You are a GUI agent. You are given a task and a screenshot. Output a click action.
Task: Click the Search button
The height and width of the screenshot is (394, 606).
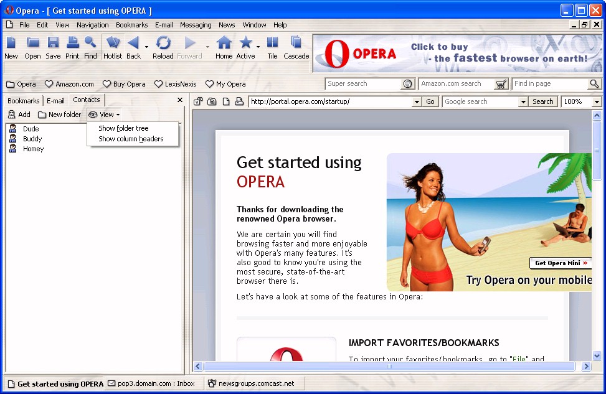coord(543,101)
